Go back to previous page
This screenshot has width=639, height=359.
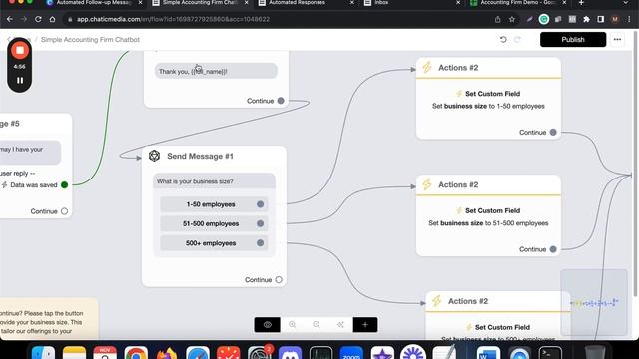(x=10, y=19)
